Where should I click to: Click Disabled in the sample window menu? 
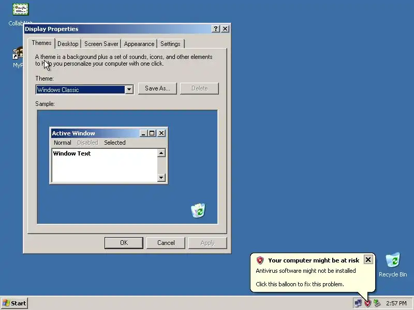click(87, 143)
